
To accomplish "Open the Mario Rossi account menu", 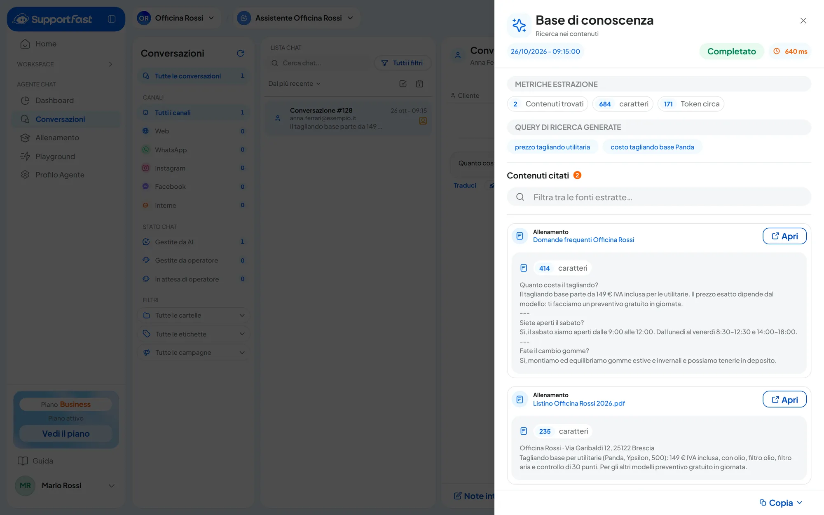I will click(x=66, y=485).
